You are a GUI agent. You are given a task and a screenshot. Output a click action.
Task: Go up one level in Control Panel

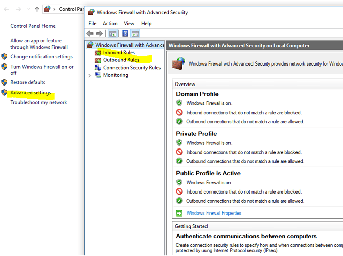[x=37, y=9]
